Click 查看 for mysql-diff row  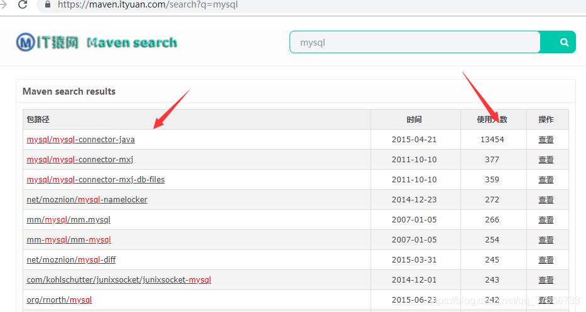coord(546,260)
